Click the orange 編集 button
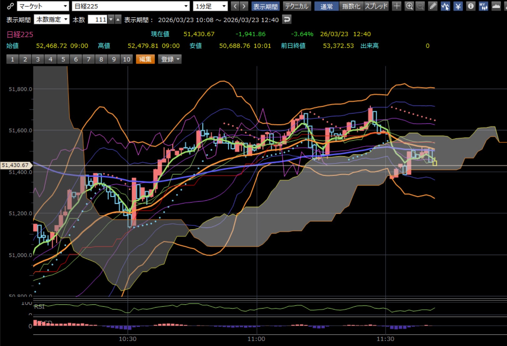 coord(145,59)
